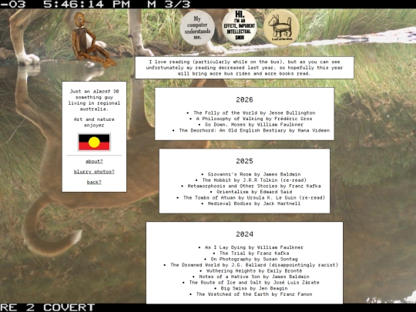Screen dimensions: 416x312
Task: Select 'The Deorhord' bestiary entry
Action: (x=254, y=130)
